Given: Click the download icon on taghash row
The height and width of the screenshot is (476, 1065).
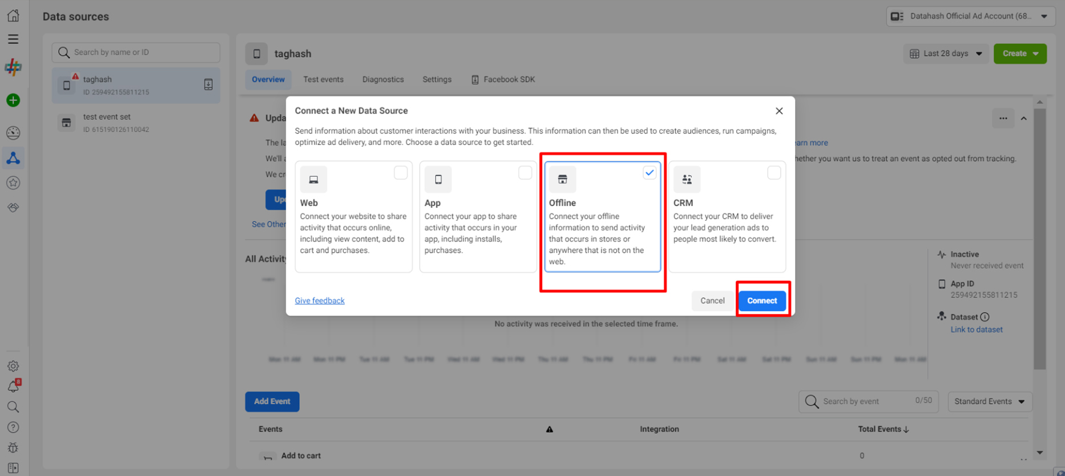Looking at the screenshot, I should (208, 85).
